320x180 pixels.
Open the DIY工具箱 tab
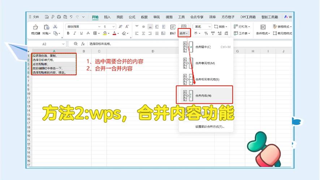coord(248,17)
